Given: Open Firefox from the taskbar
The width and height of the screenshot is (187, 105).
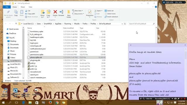Looking at the screenshot, I should [x=50, y=102].
